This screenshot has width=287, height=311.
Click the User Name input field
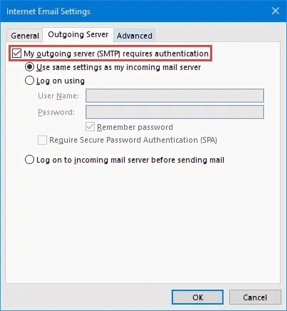click(174, 96)
